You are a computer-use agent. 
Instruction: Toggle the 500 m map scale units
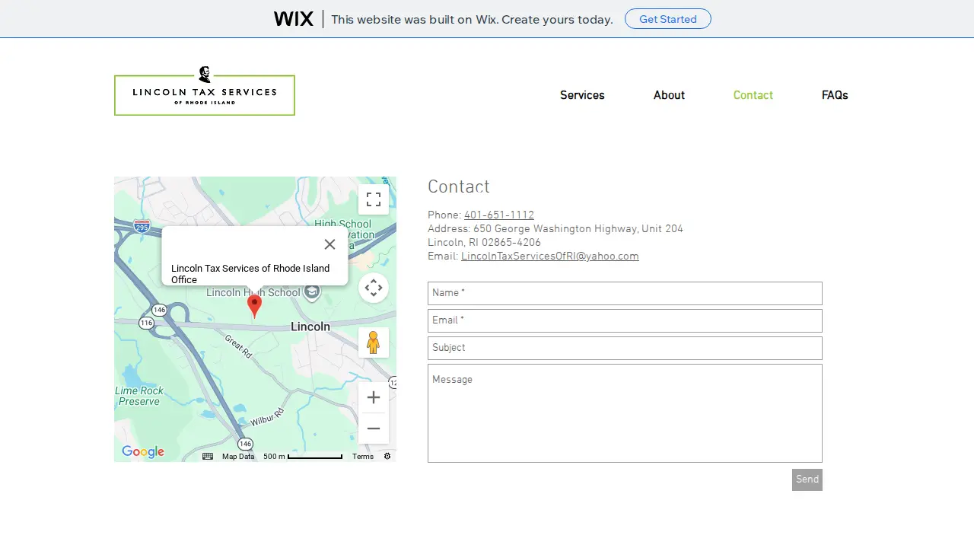[x=303, y=457]
